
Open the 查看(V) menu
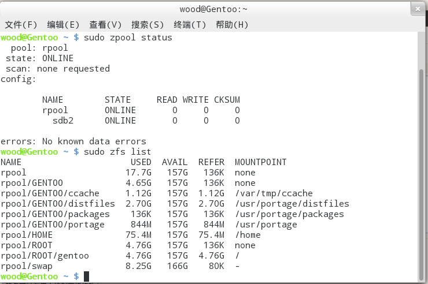click(x=105, y=25)
